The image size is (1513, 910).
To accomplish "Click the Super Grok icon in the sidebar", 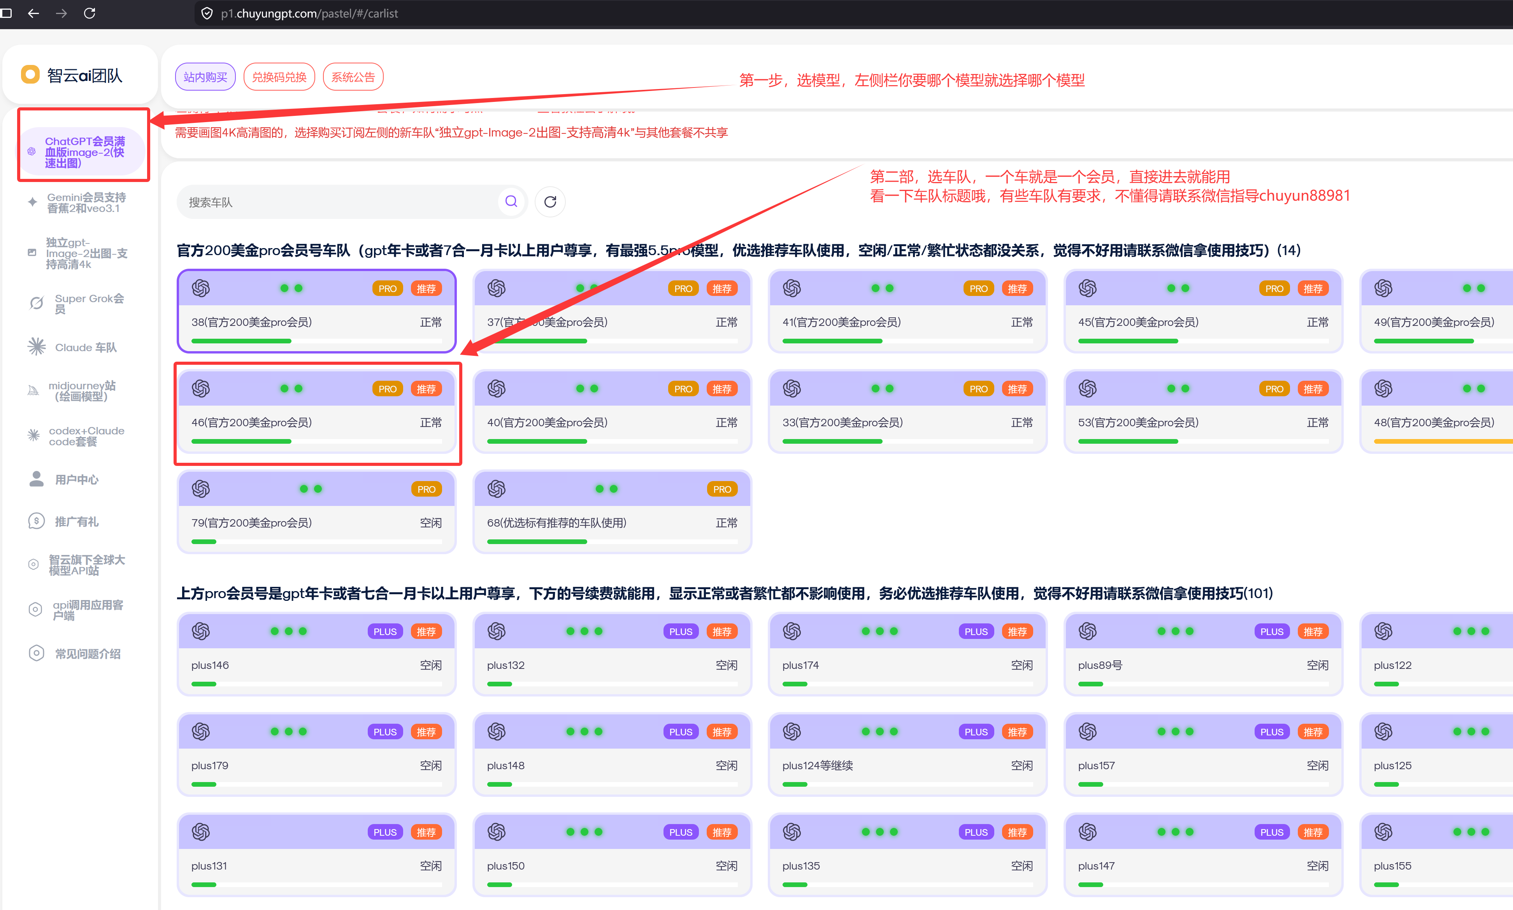I will point(37,303).
